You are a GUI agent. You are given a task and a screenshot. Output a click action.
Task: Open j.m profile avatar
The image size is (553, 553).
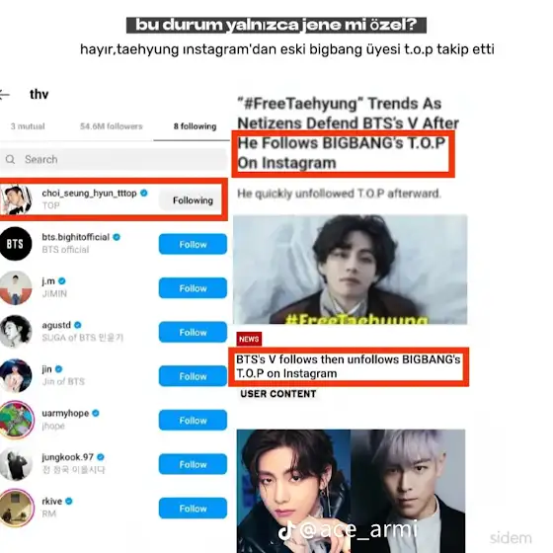pyautogui.click(x=16, y=287)
